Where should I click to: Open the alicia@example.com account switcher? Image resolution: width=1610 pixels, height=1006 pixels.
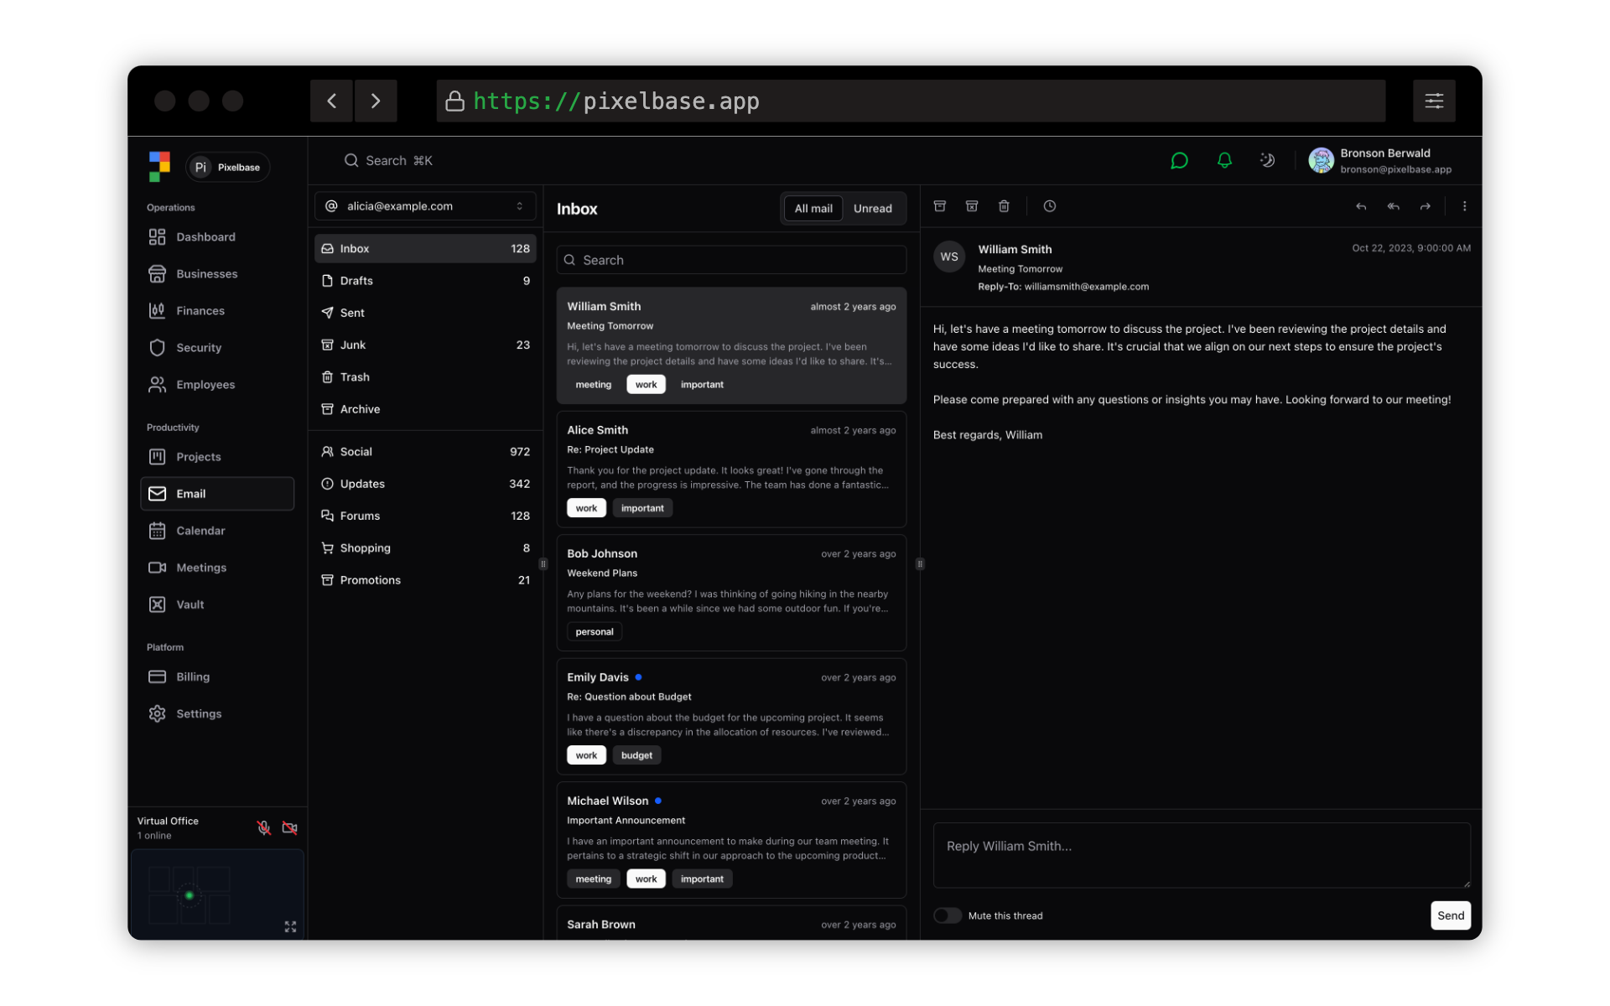[x=425, y=205]
